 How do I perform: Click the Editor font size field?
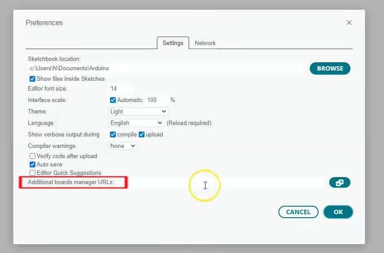click(121, 89)
